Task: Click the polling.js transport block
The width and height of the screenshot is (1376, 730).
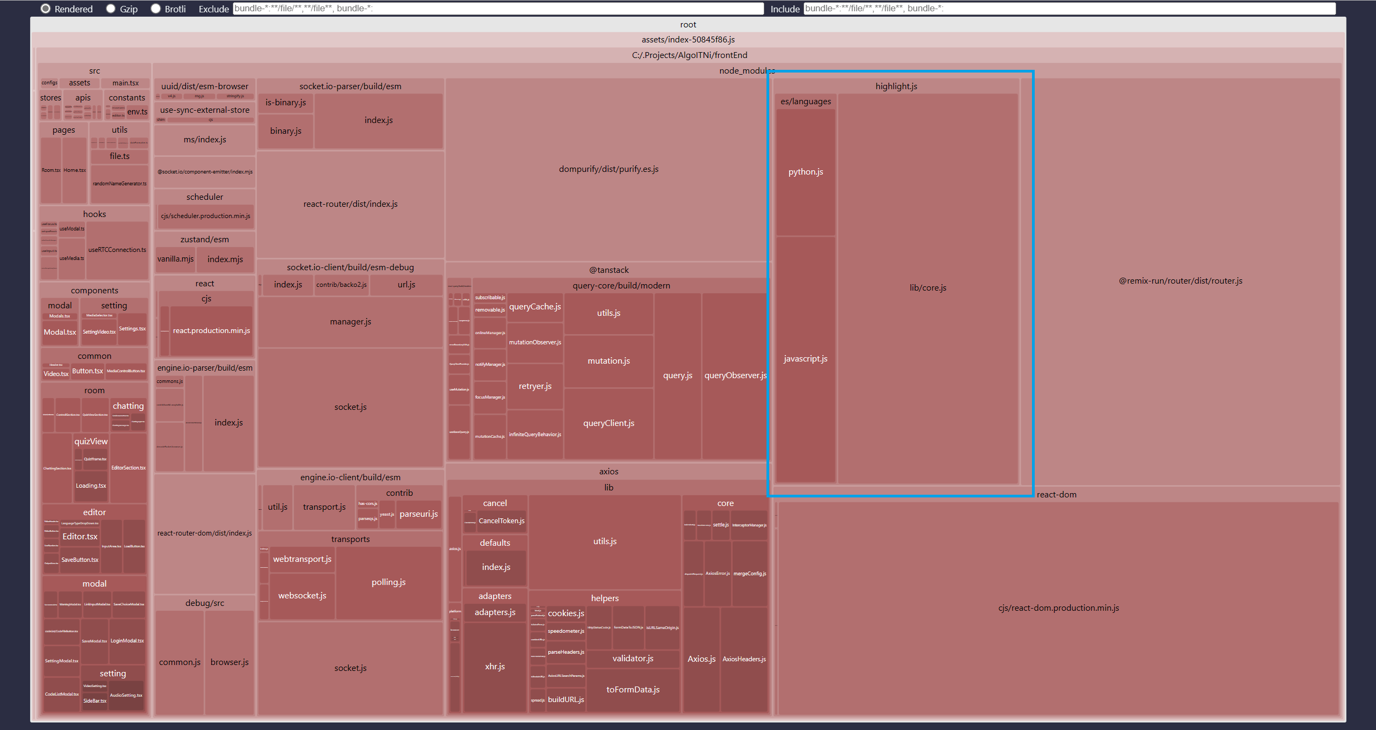Action: (388, 582)
